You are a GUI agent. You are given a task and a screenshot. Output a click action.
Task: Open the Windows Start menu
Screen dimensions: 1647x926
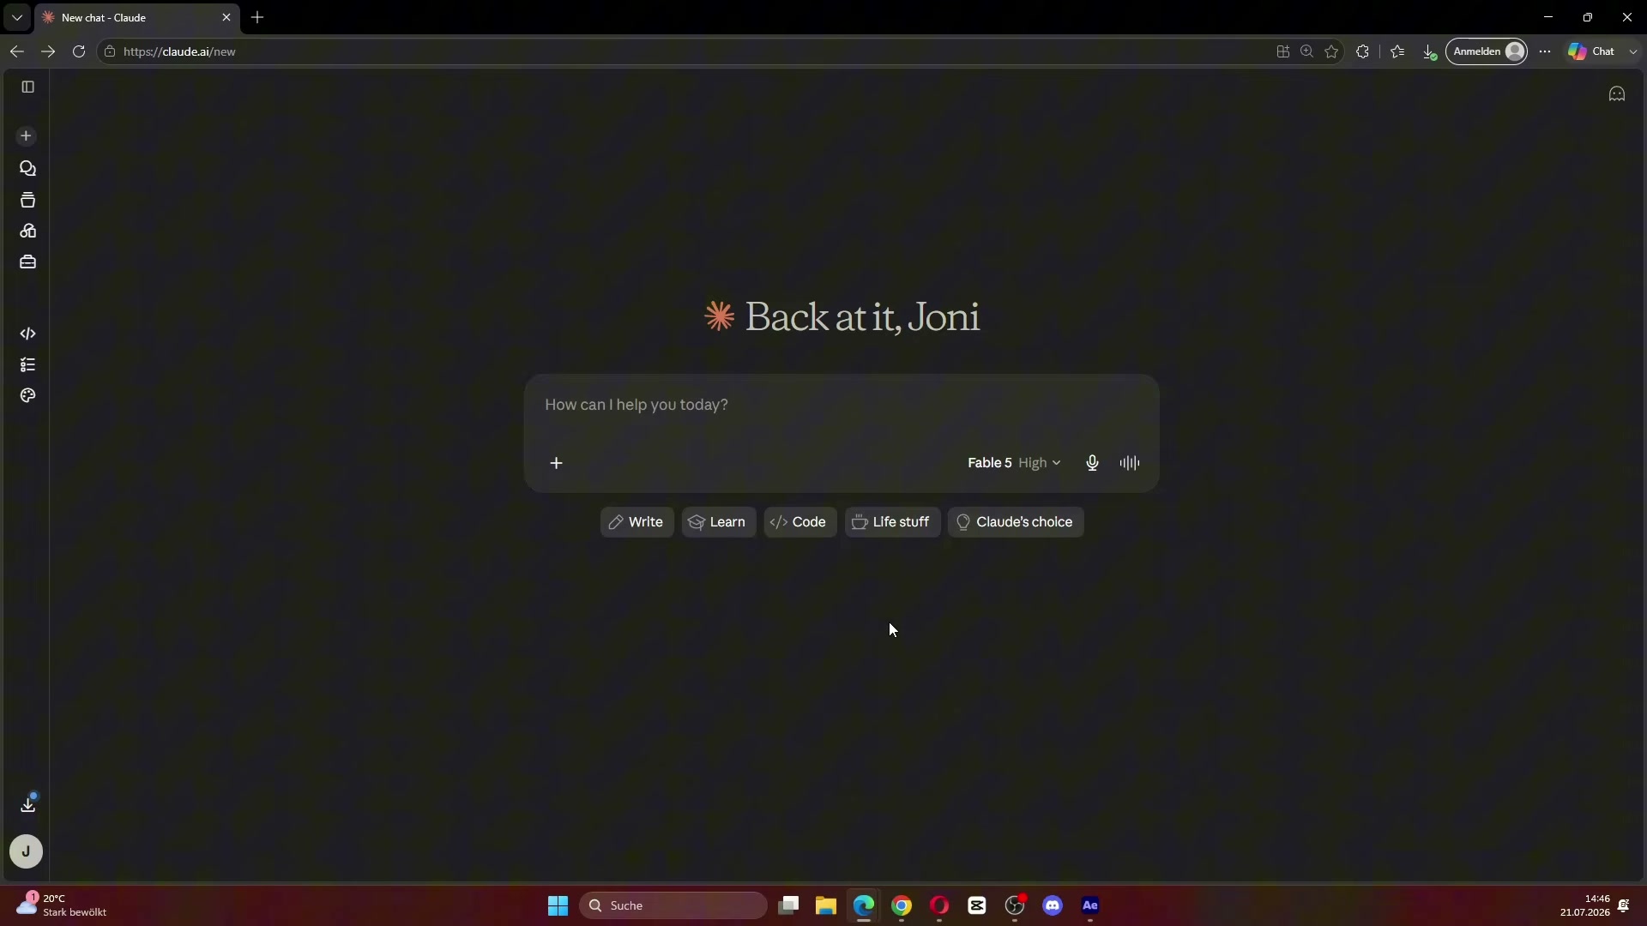[558, 905]
